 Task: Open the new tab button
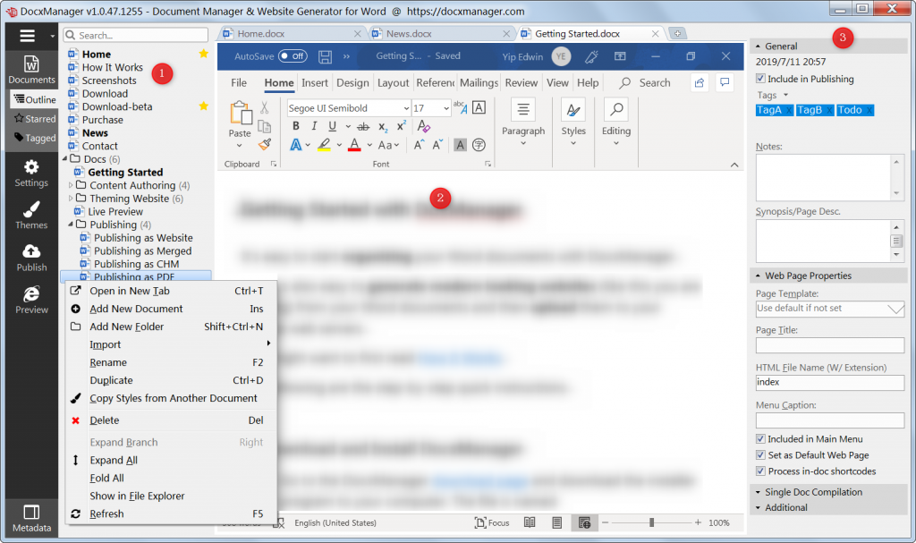pos(678,34)
